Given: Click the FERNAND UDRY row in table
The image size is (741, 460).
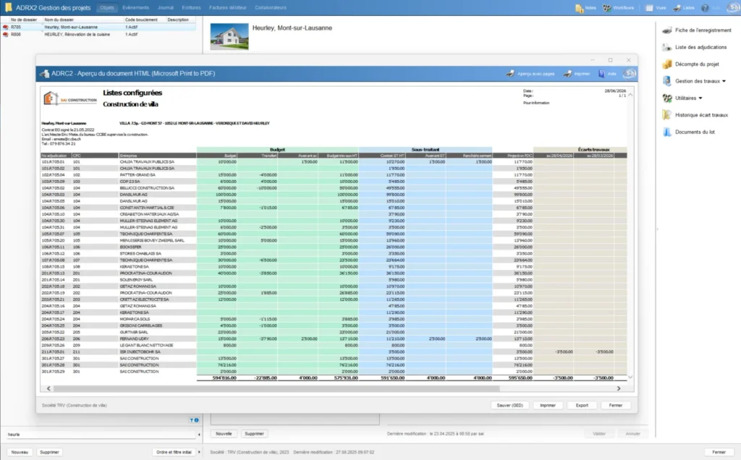Looking at the screenshot, I should 334,338.
